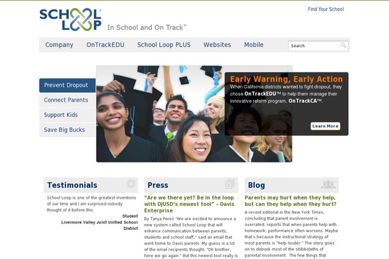Select the Prevent Dropout tab
The height and width of the screenshot is (259, 389).
tap(67, 85)
